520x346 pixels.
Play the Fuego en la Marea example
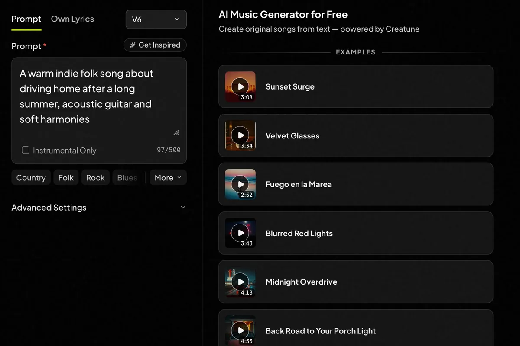point(240,184)
